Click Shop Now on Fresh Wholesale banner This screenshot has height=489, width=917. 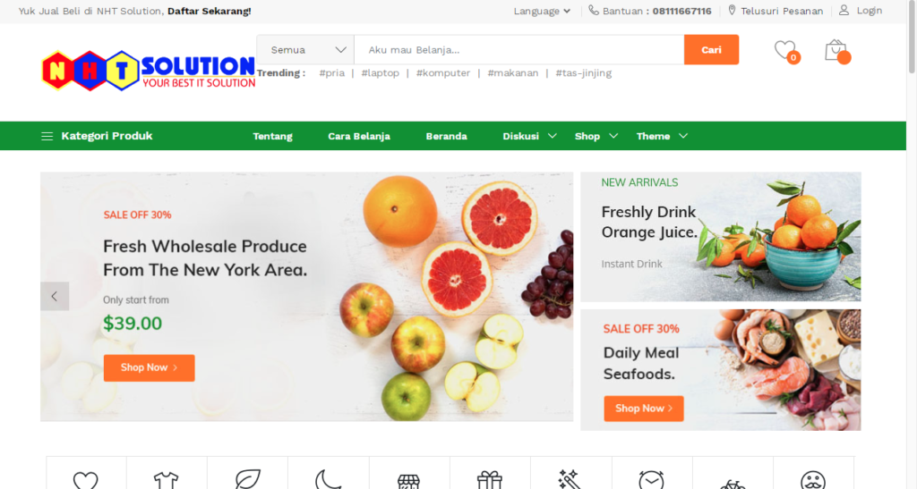(x=150, y=367)
